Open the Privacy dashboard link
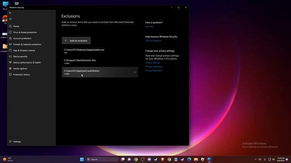The image size is (291, 163). (154, 67)
